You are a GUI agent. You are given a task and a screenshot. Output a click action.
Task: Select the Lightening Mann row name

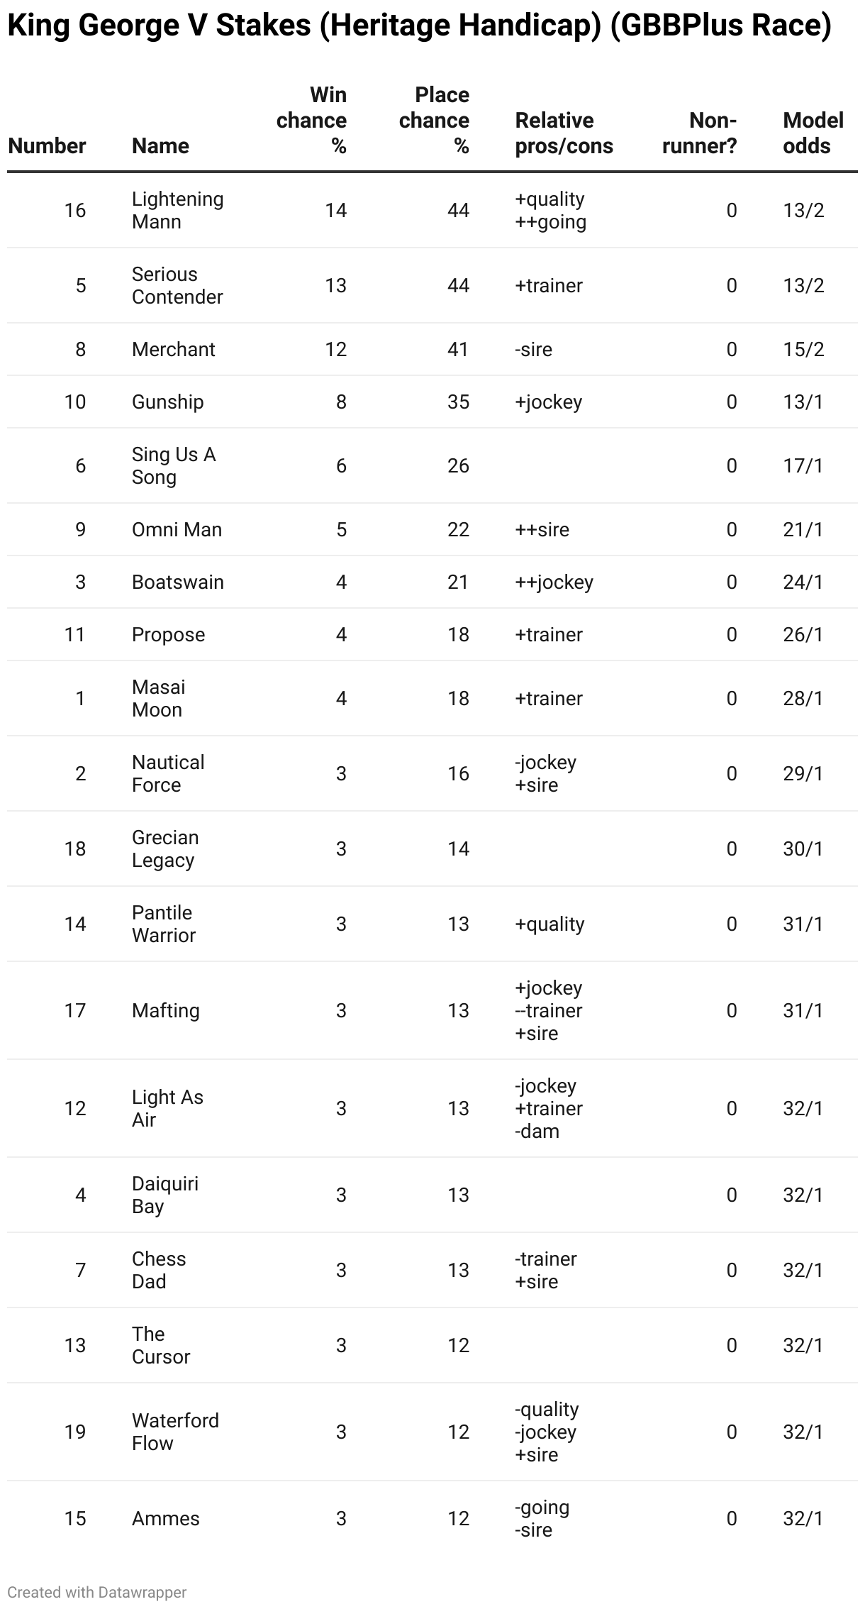[178, 210]
